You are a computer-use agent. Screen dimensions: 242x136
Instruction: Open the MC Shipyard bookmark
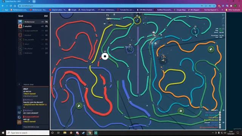tap(194, 10)
